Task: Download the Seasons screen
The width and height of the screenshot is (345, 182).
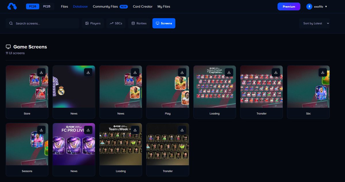Action: (x=41, y=130)
